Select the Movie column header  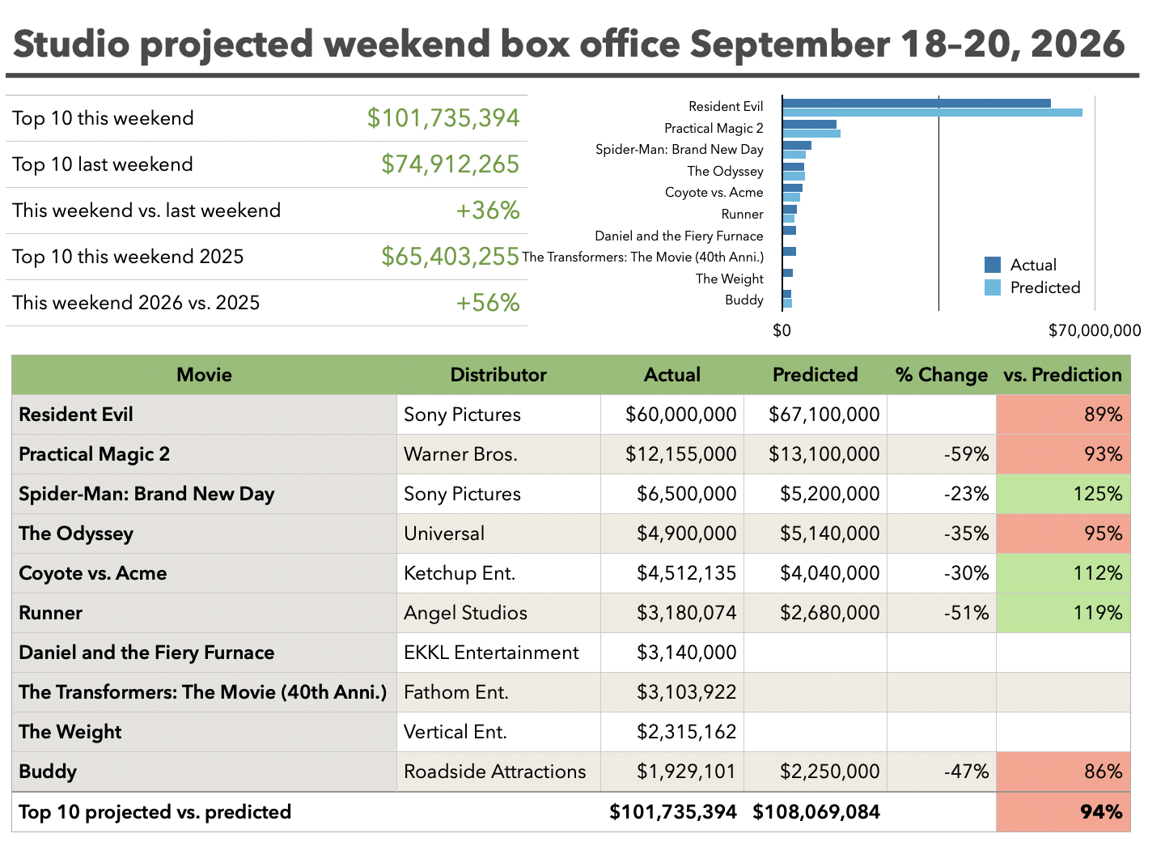point(204,375)
